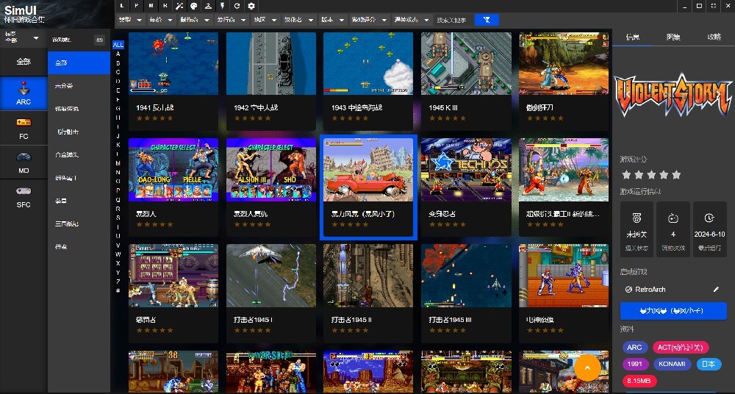Click the pencil icon beside RetroArch
This screenshot has height=394, width=735.
[717, 290]
